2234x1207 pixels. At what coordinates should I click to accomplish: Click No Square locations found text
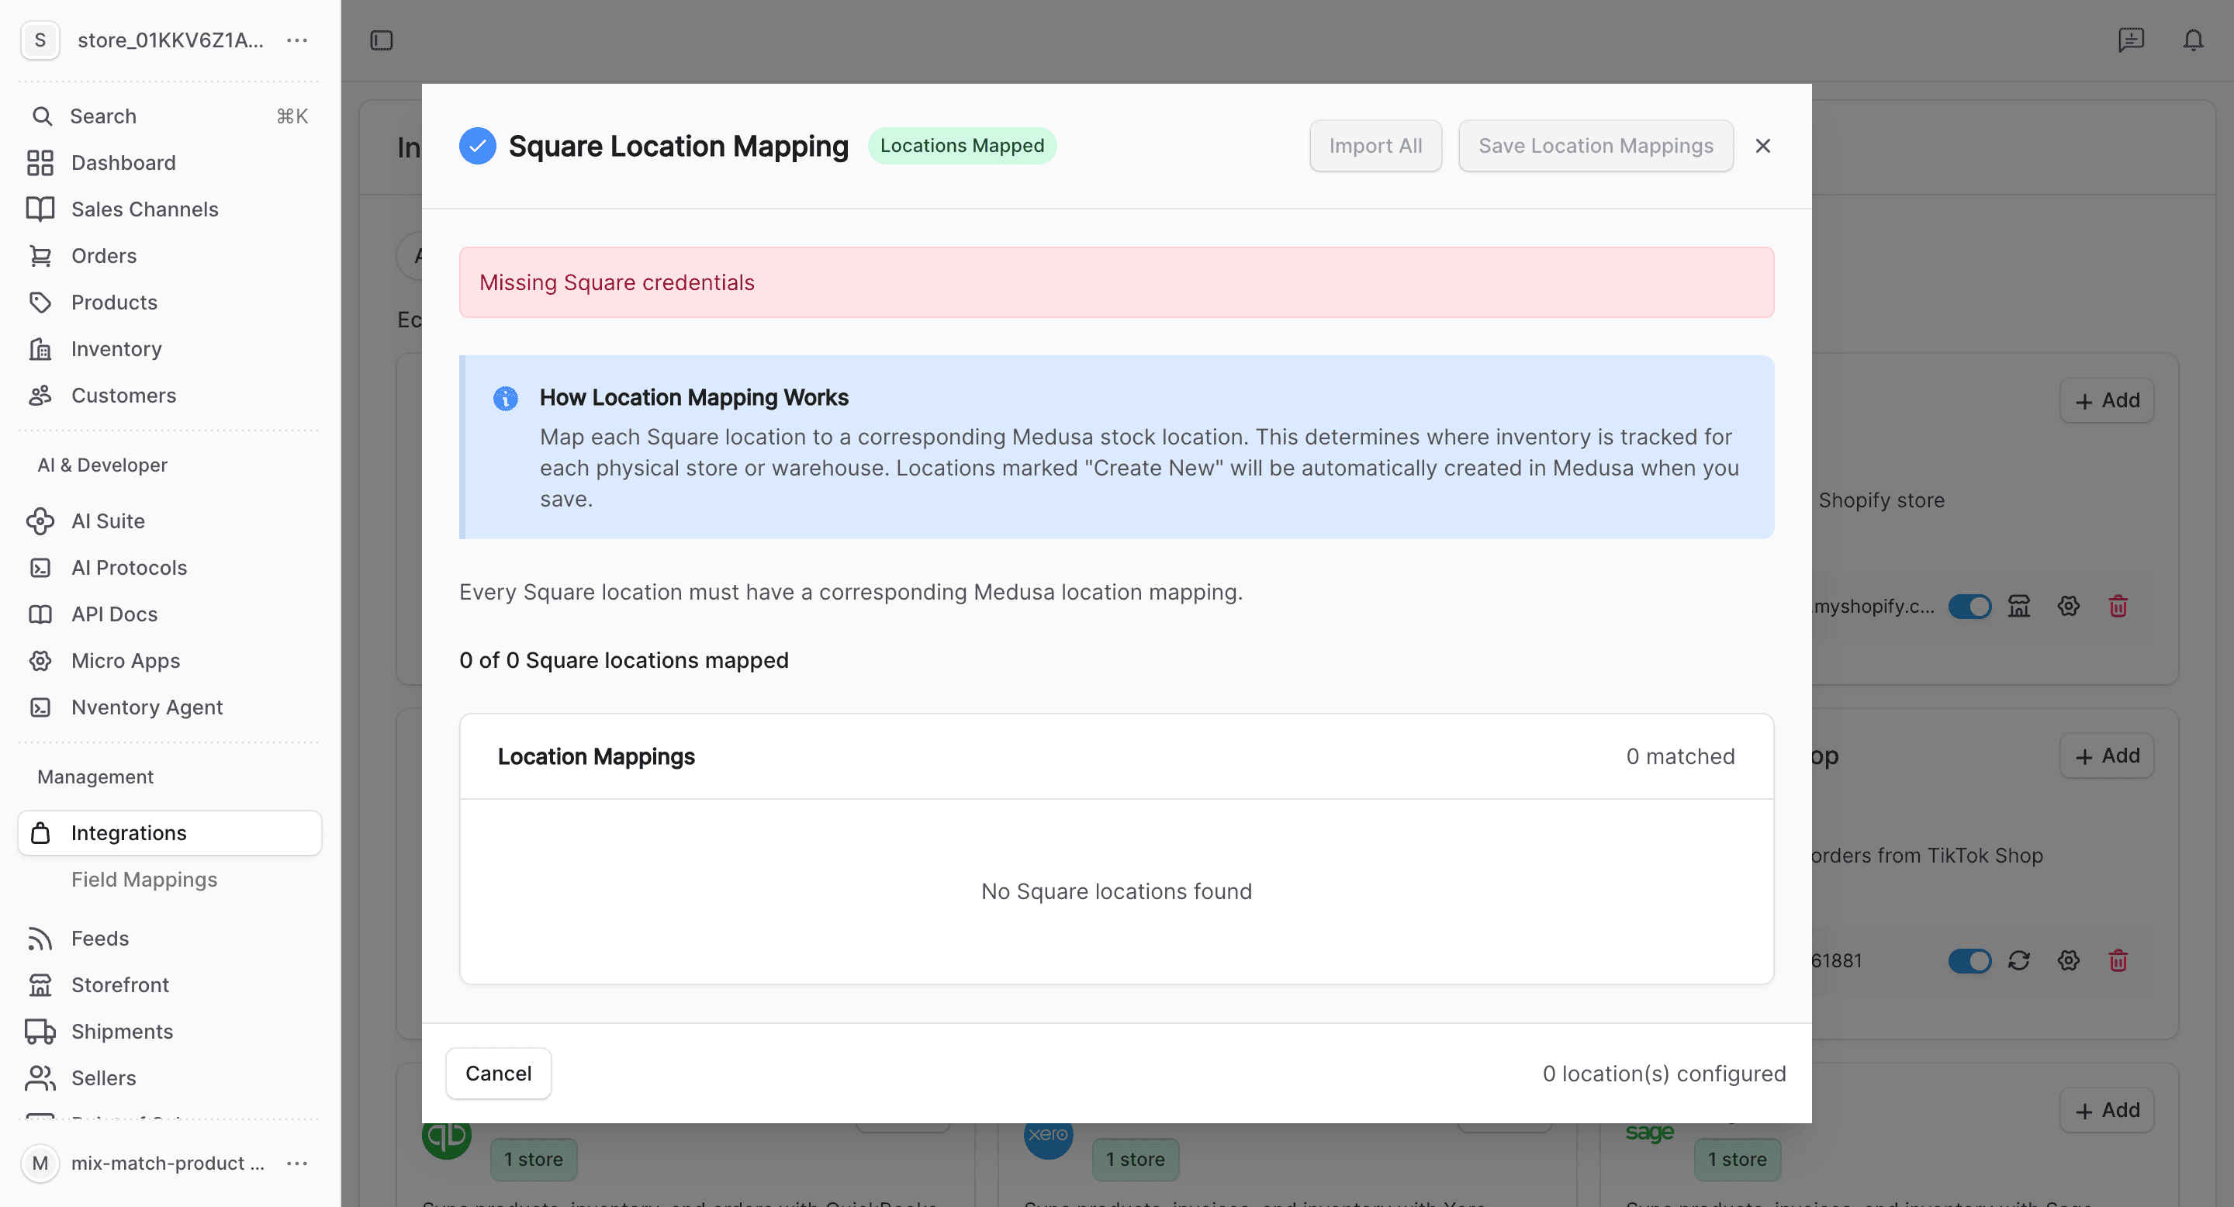(x=1116, y=891)
